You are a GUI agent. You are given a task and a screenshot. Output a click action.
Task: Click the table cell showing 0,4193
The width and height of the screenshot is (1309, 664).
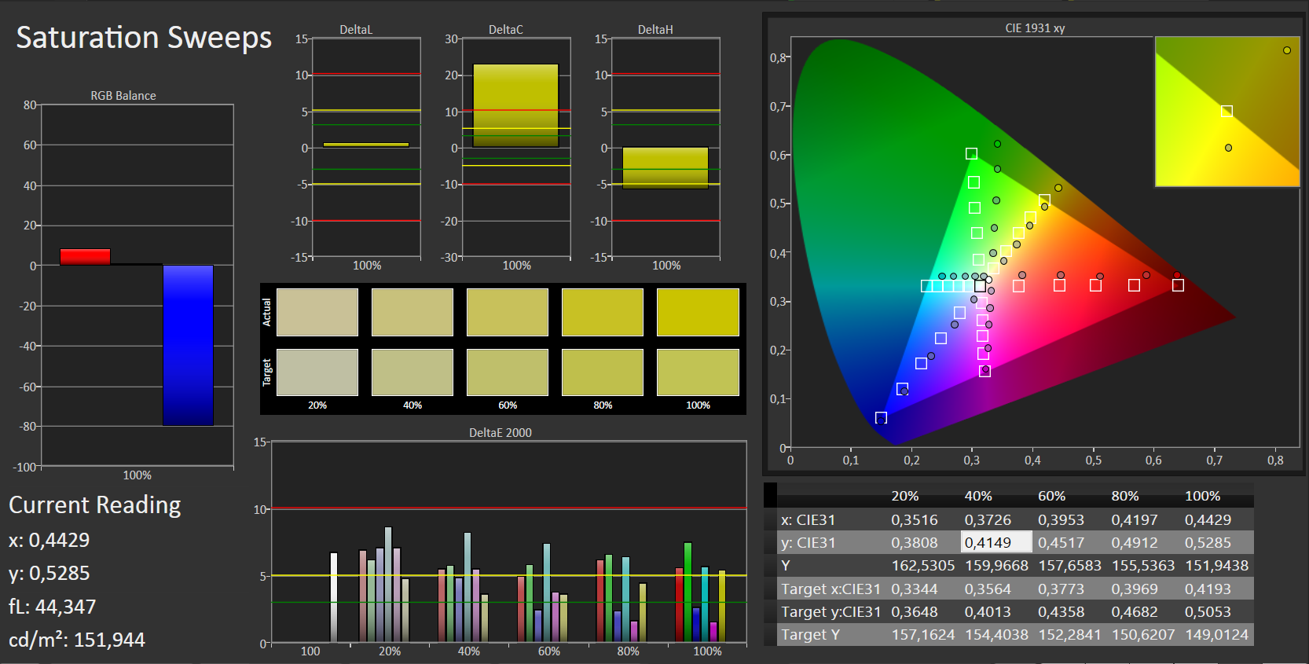pyautogui.click(x=1208, y=589)
